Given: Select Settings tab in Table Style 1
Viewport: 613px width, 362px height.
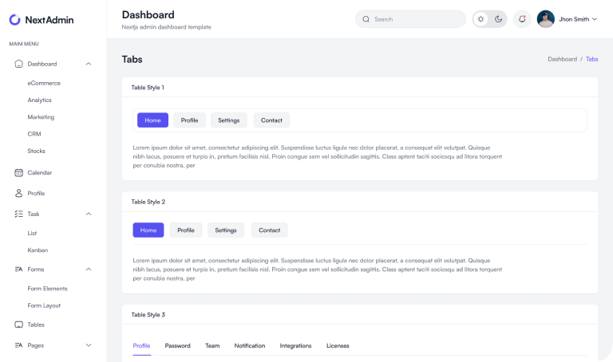Looking at the screenshot, I should point(228,120).
